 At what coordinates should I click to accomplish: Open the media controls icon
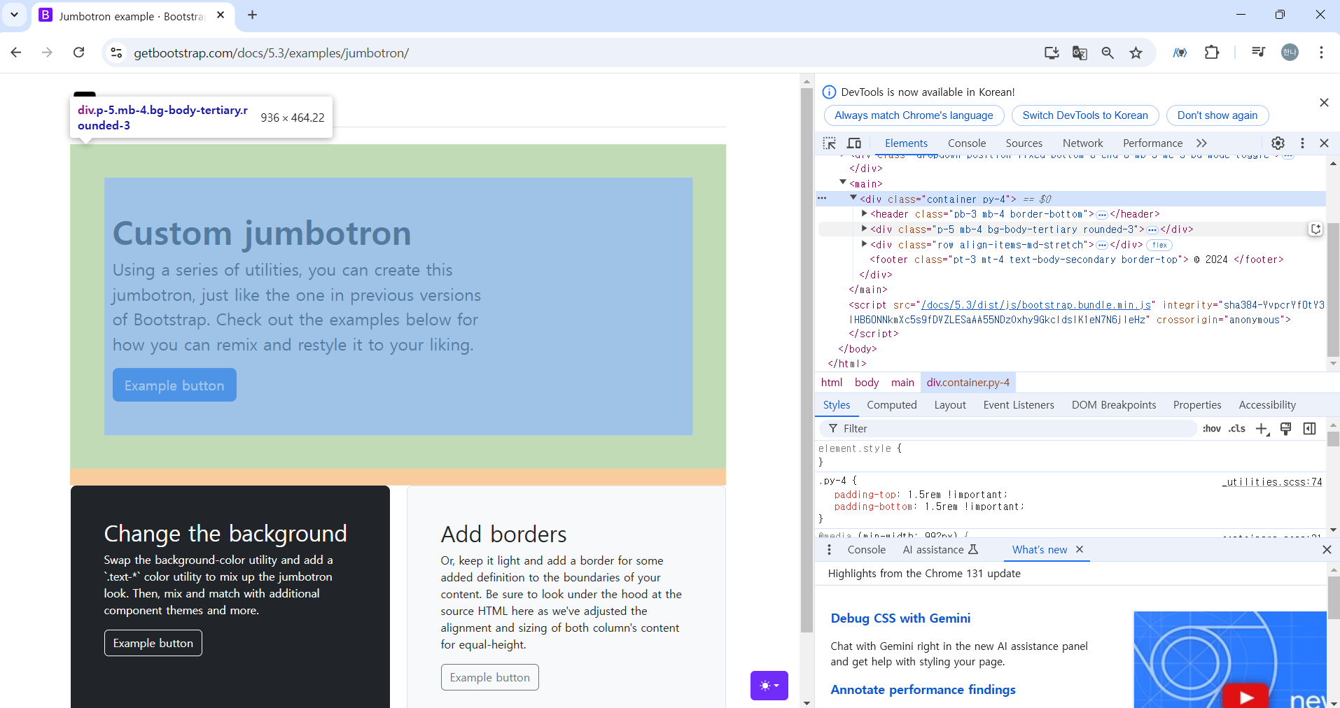[1258, 52]
